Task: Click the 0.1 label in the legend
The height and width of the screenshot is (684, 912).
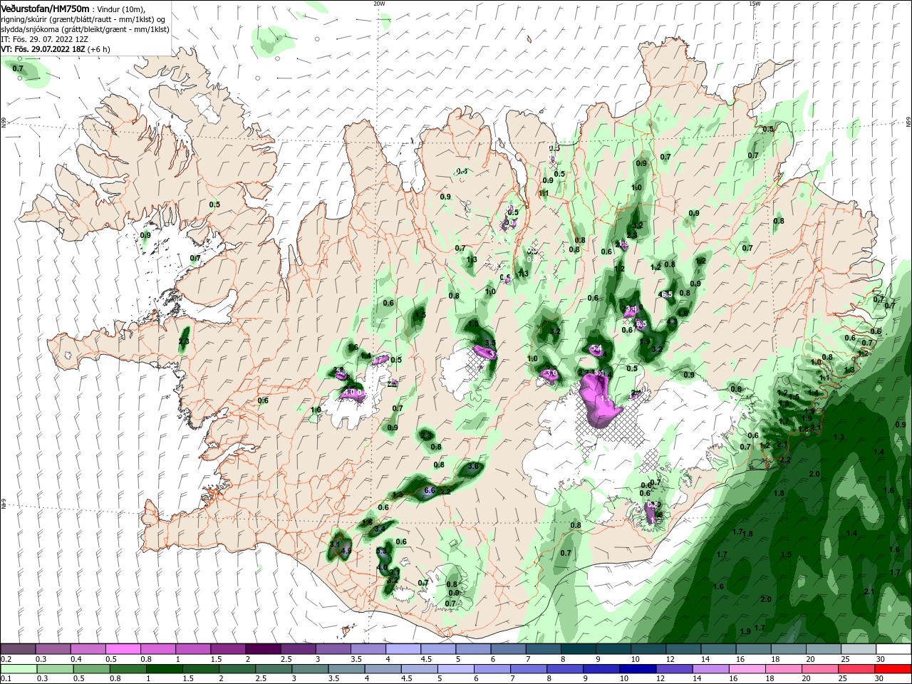Action: tap(6, 678)
